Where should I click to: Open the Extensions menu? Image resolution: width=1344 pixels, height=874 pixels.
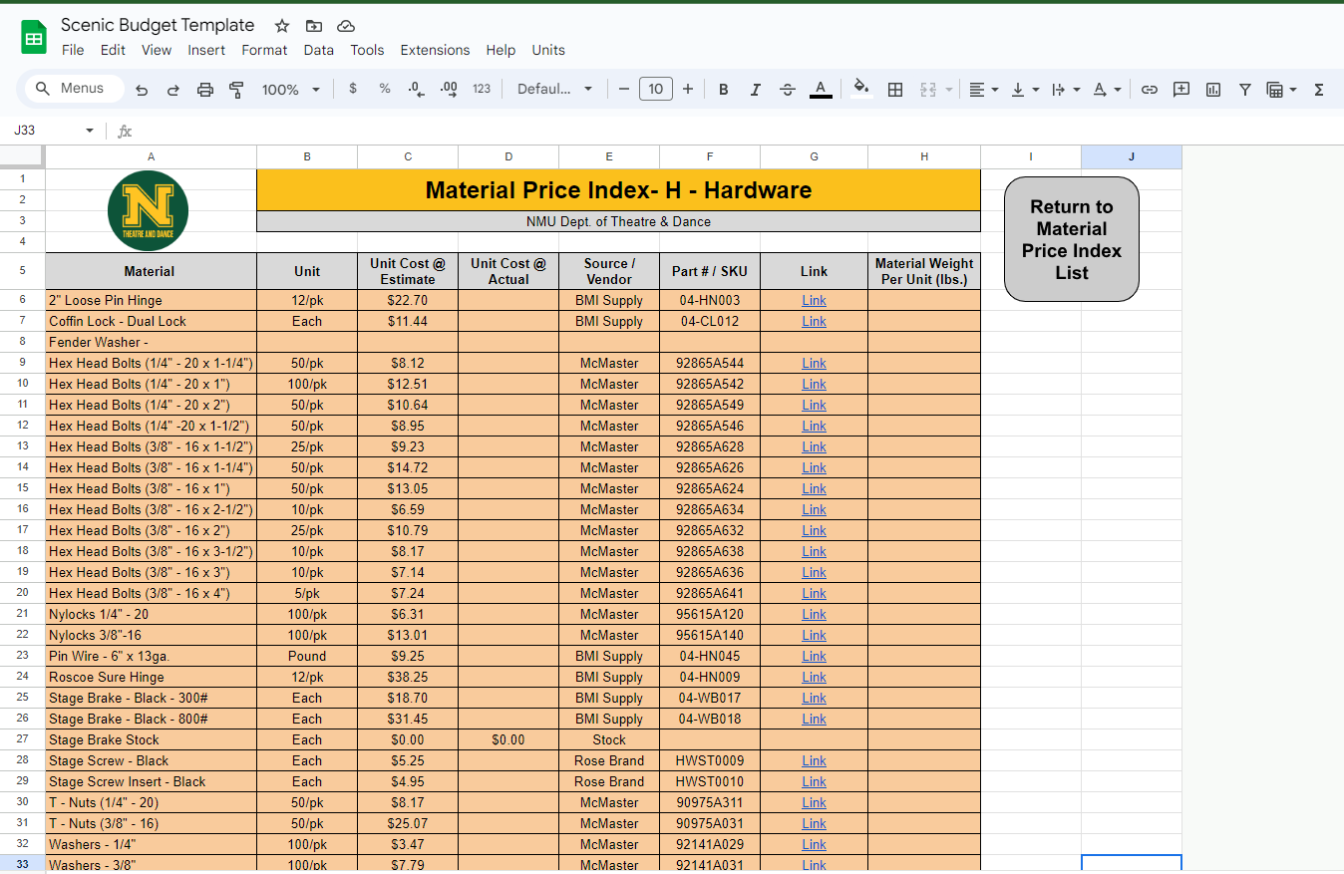[435, 50]
